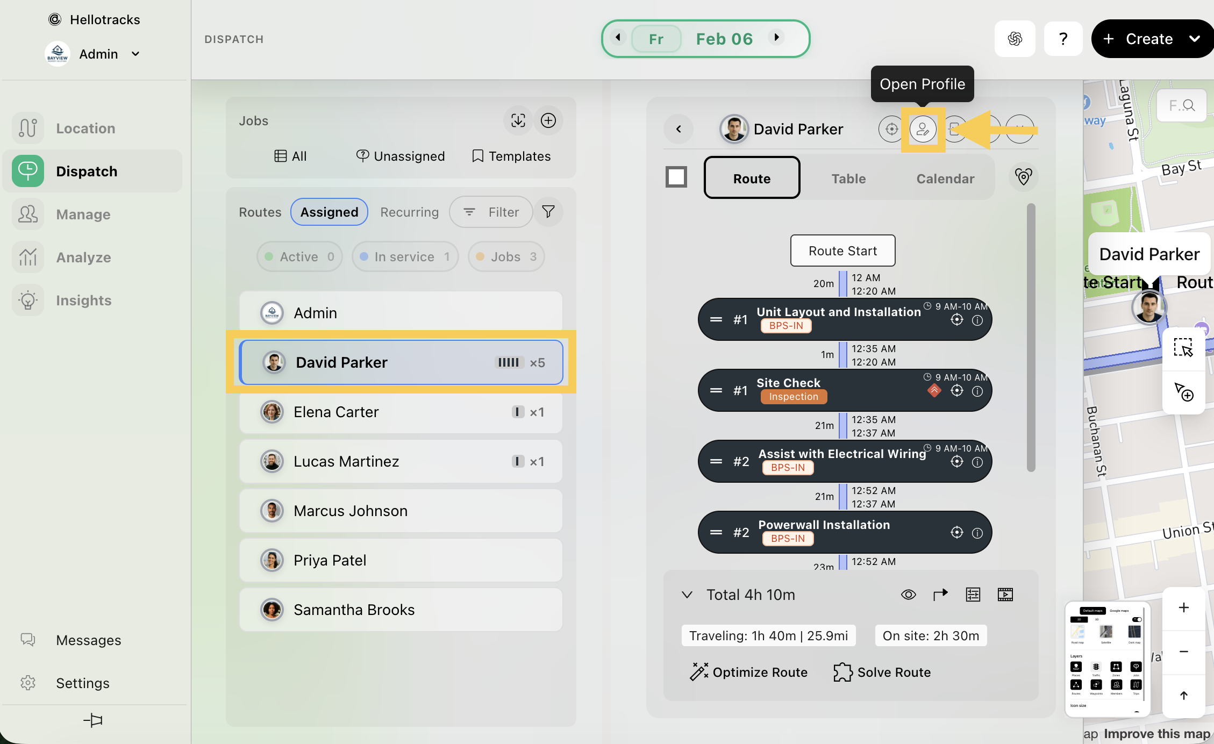Check the select-all route checkbox
1214x744 pixels.
click(x=676, y=176)
